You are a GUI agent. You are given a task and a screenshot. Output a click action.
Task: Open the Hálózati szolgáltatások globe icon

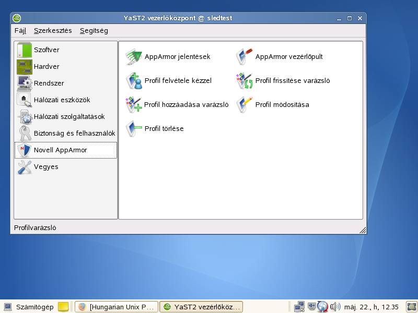25,116
